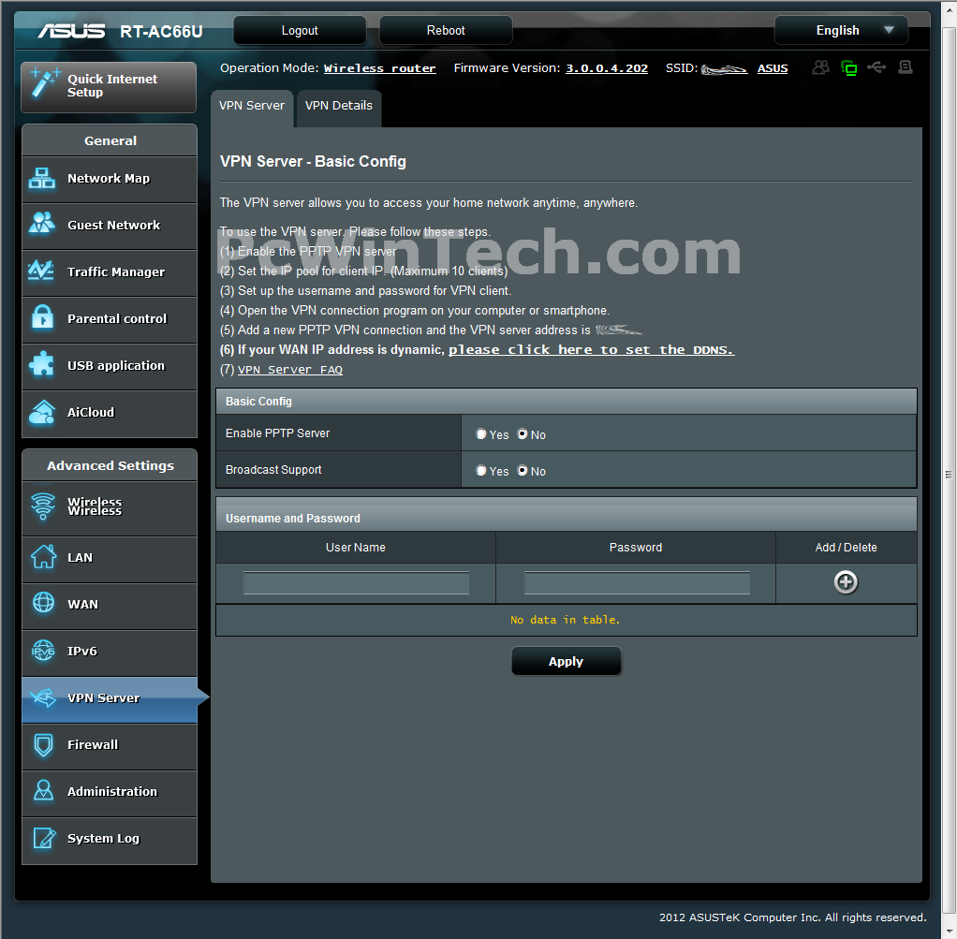Click the Administration user icon
Image resolution: width=957 pixels, height=939 pixels.
pos(43,791)
